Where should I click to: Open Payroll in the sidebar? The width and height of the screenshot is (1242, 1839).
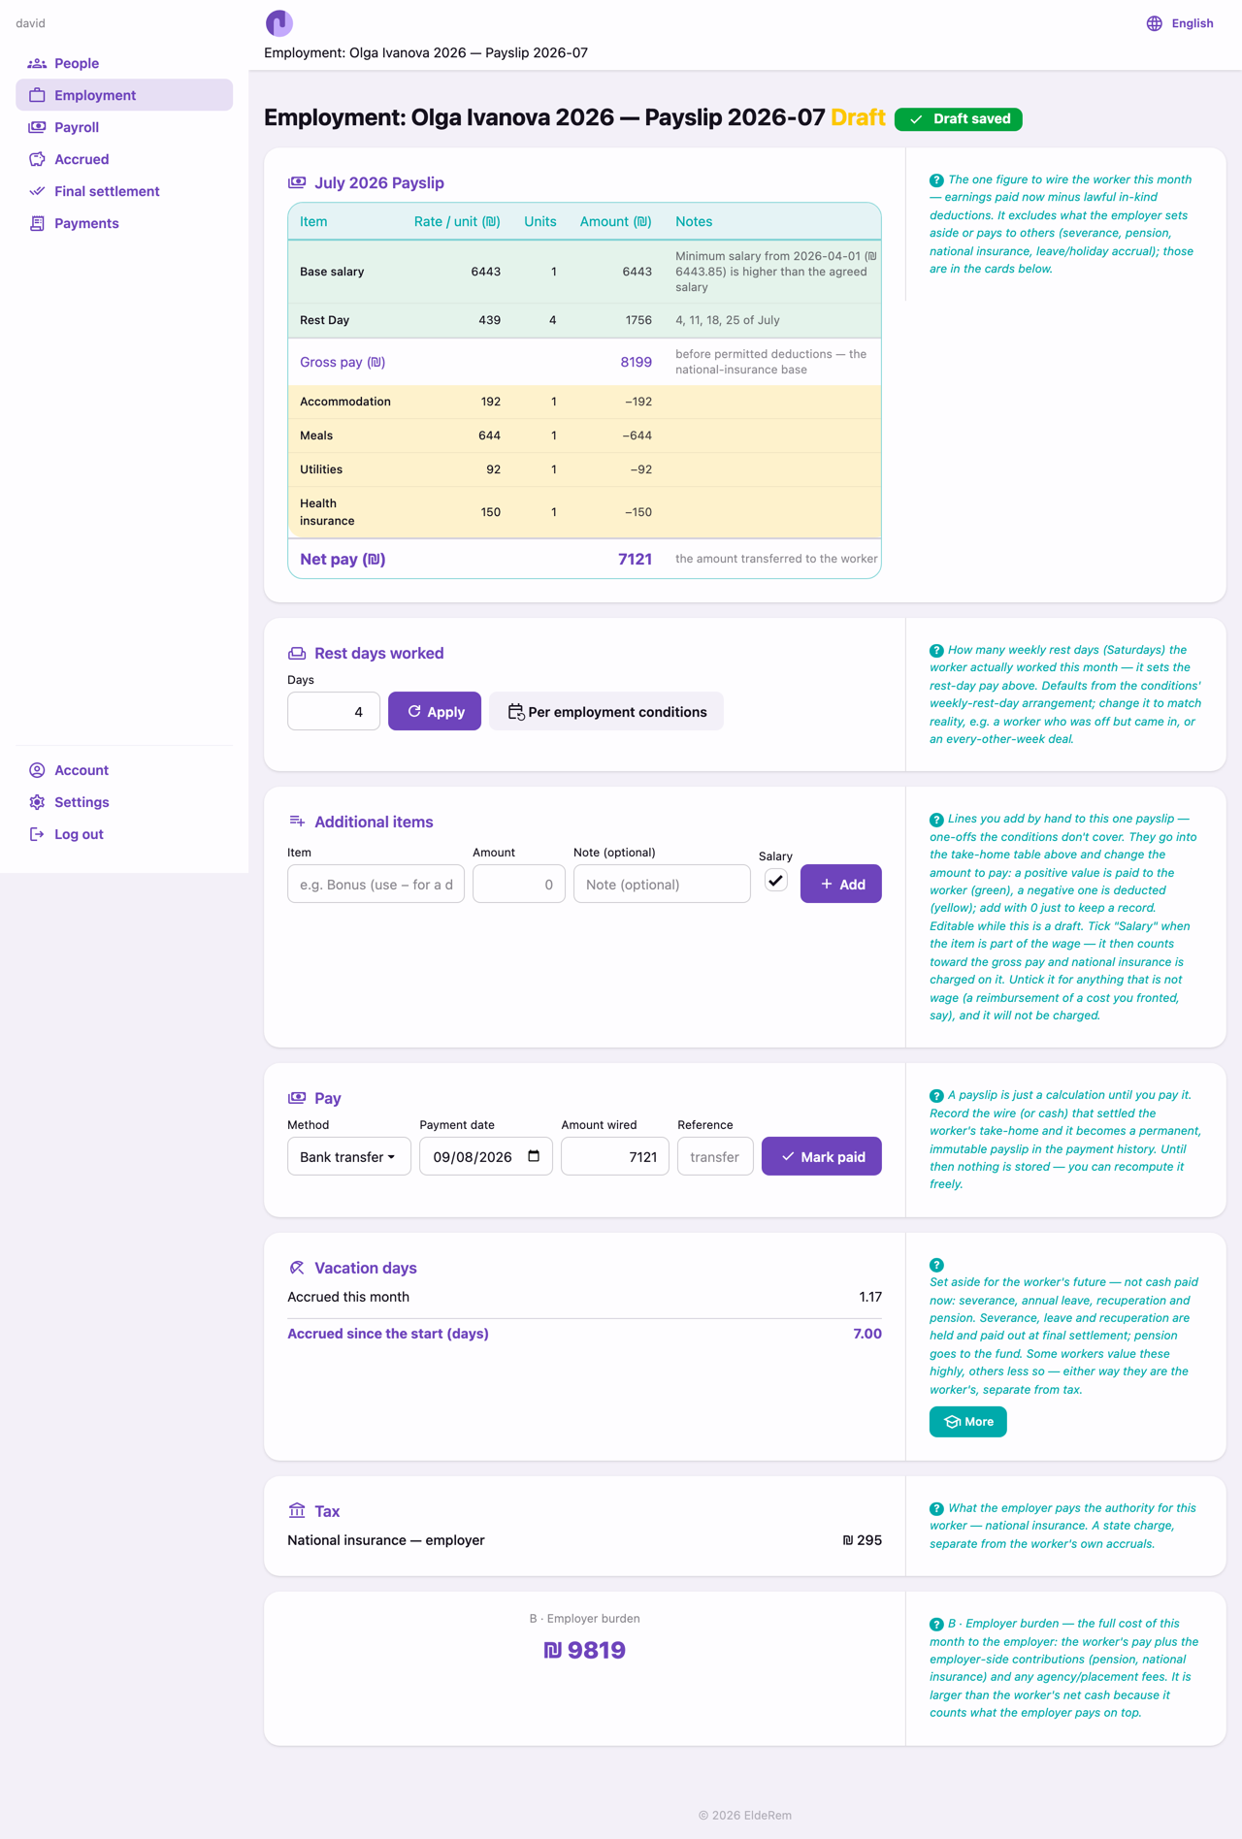pos(124,127)
